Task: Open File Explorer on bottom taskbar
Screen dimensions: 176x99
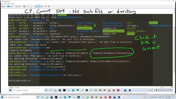Action: tap(47, 97)
